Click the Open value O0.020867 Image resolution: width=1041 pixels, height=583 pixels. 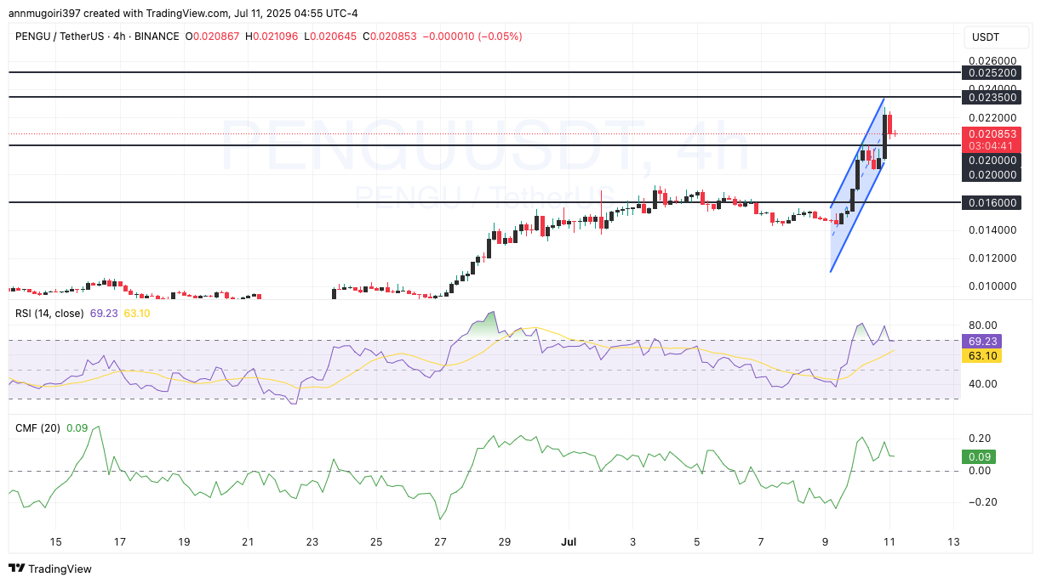pos(211,37)
